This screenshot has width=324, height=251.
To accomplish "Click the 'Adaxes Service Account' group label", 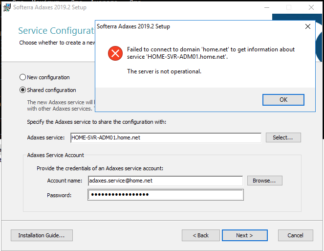I will pos(55,155).
